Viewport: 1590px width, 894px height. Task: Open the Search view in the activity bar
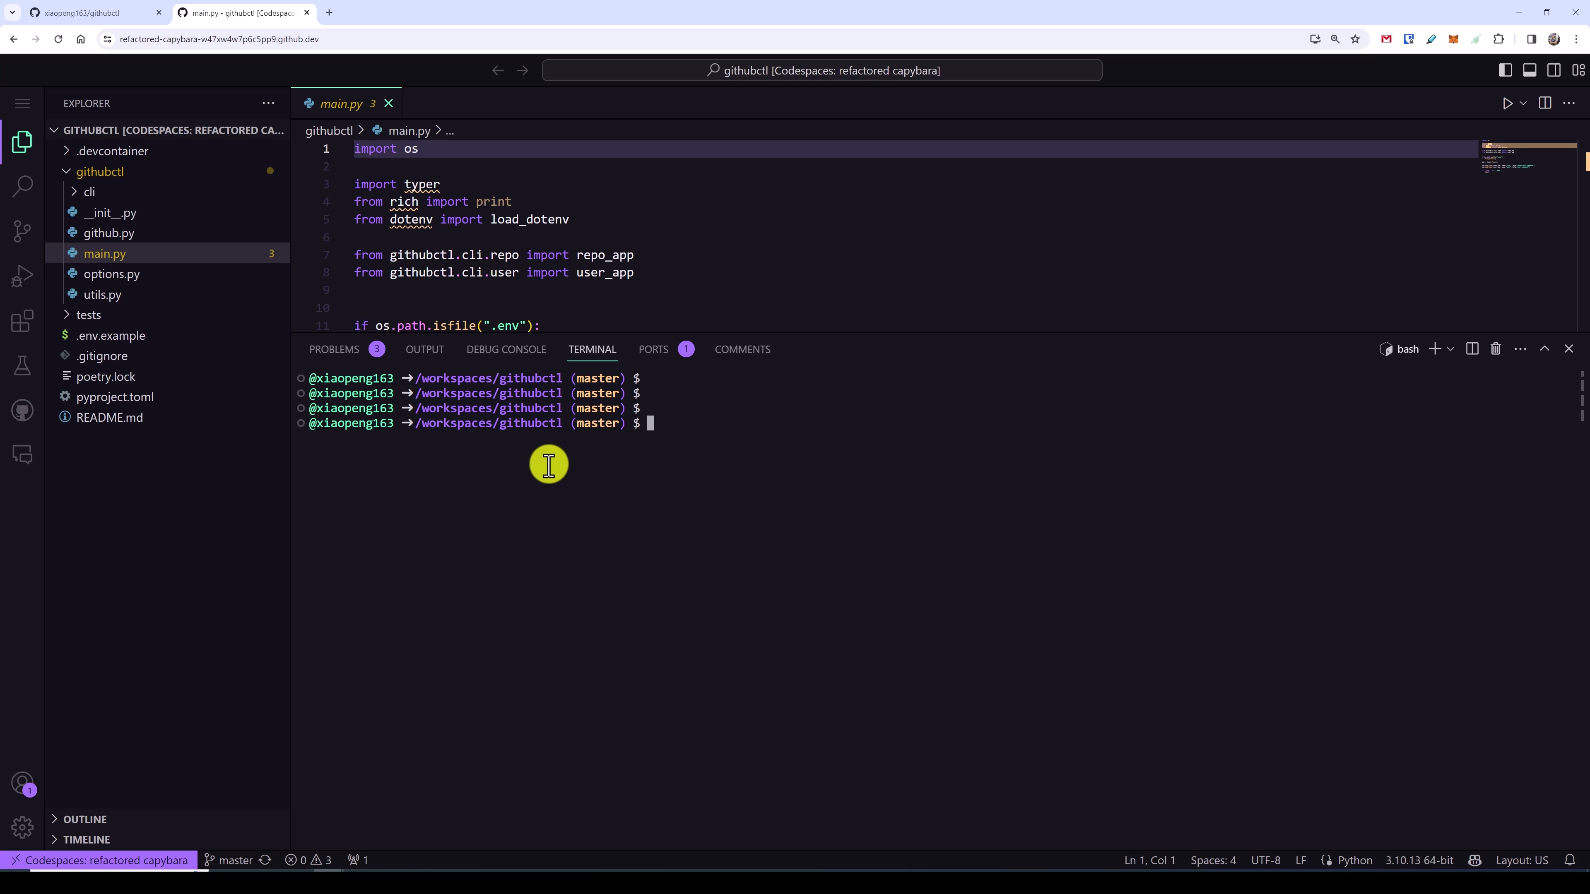pos(22,186)
